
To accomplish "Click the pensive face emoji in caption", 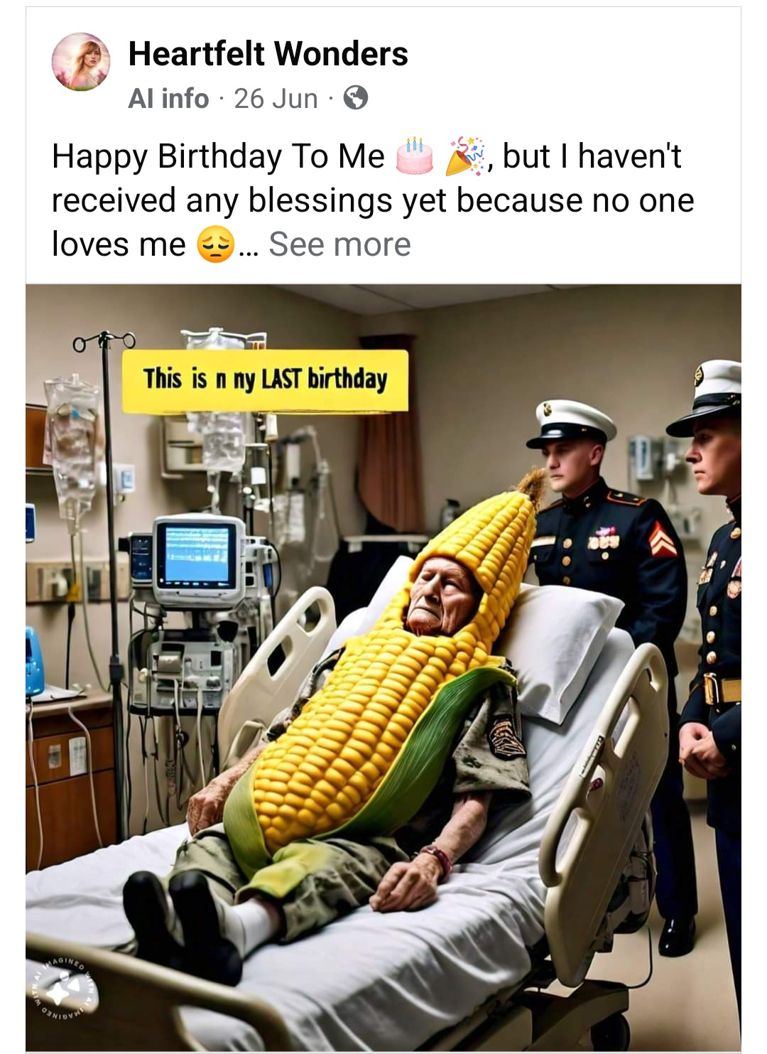I will point(215,244).
